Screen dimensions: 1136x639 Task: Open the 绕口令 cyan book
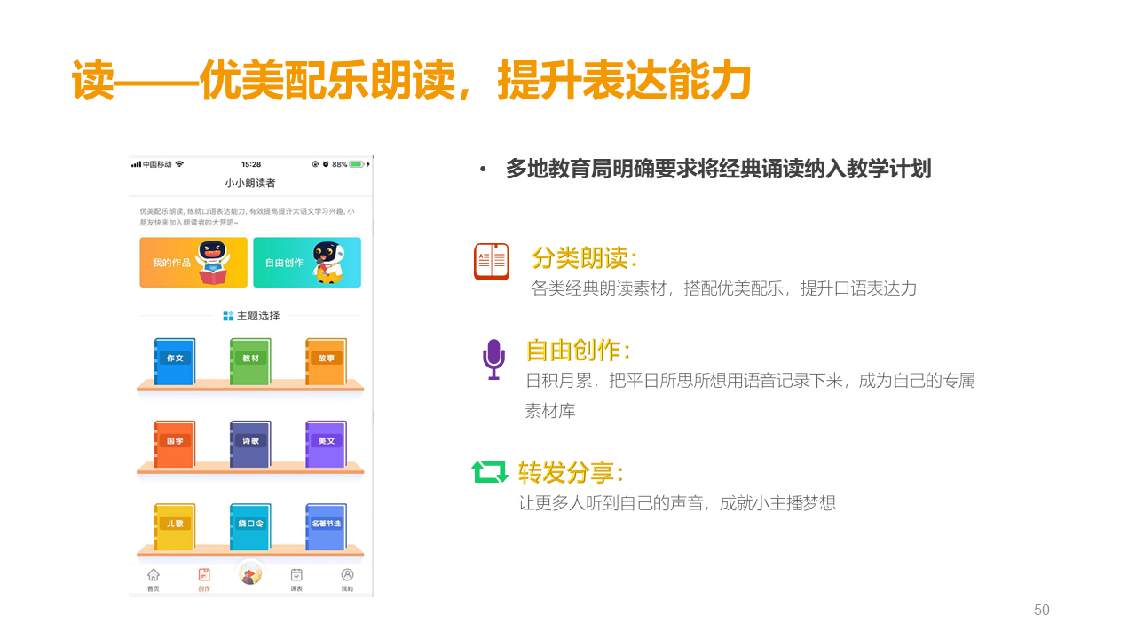point(250,525)
